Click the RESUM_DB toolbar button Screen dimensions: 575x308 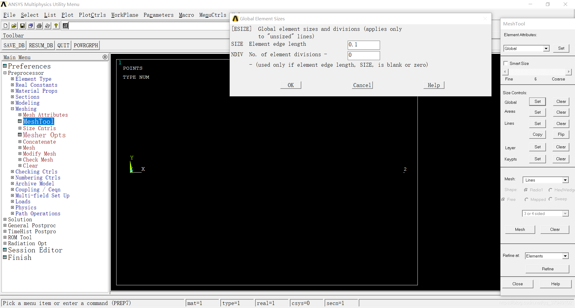point(41,45)
